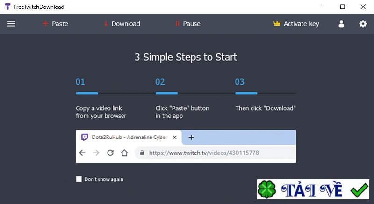
Task: Click the padlock icon beside the URL
Action: (x=142, y=153)
